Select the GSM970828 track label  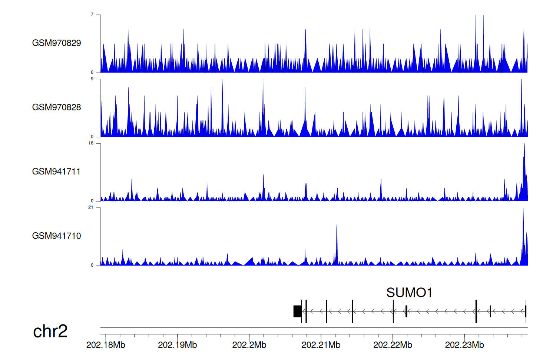[x=56, y=107]
